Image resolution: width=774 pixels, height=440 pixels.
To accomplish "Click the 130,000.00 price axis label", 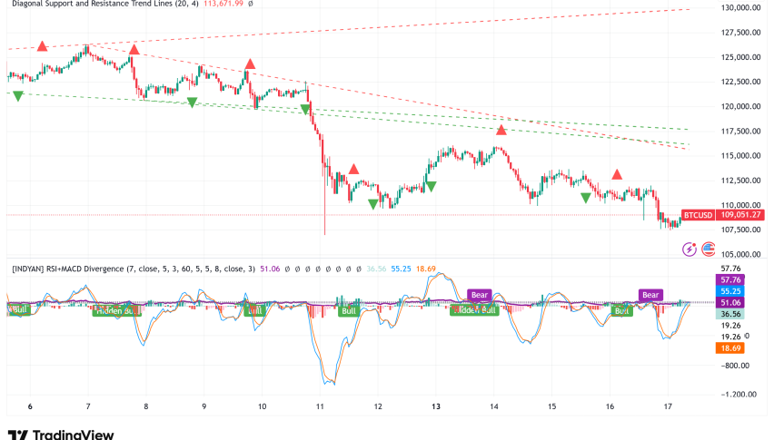I will [740, 8].
